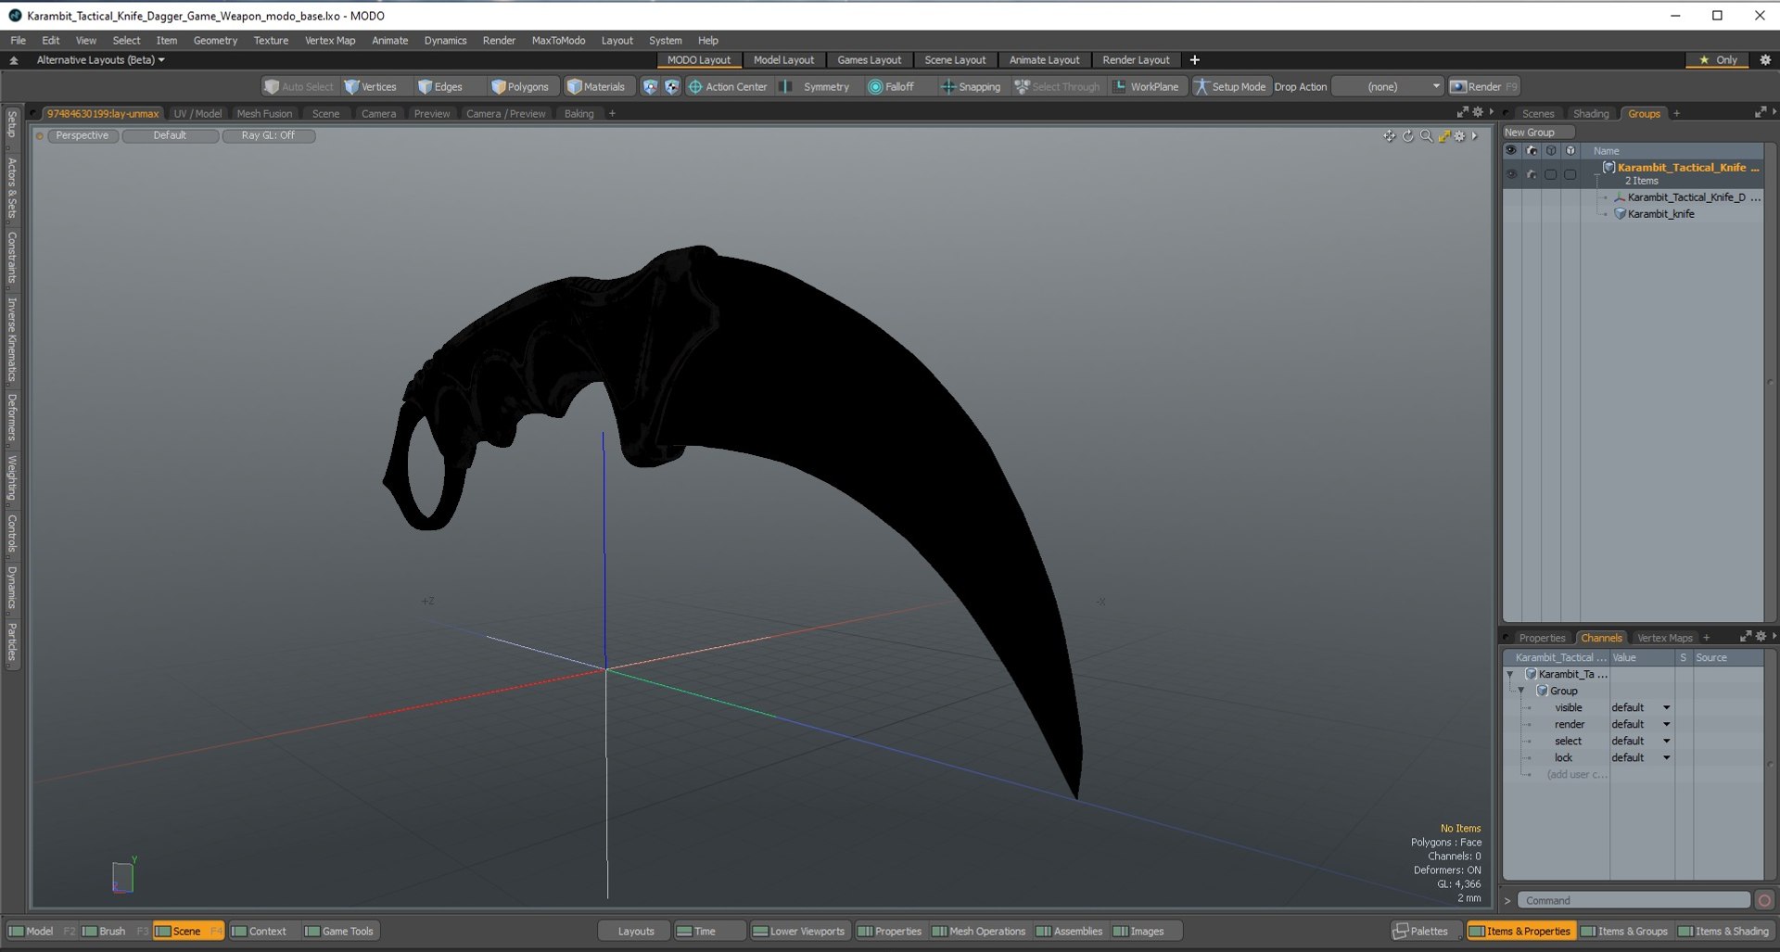The image size is (1780, 952).
Task: Switch to Render Layout tab
Action: 1136,60
